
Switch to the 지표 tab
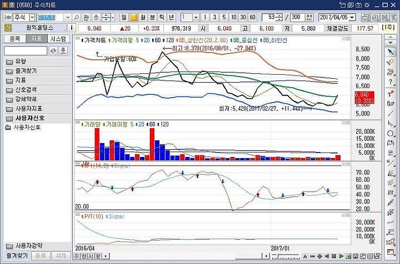click(37, 39)
